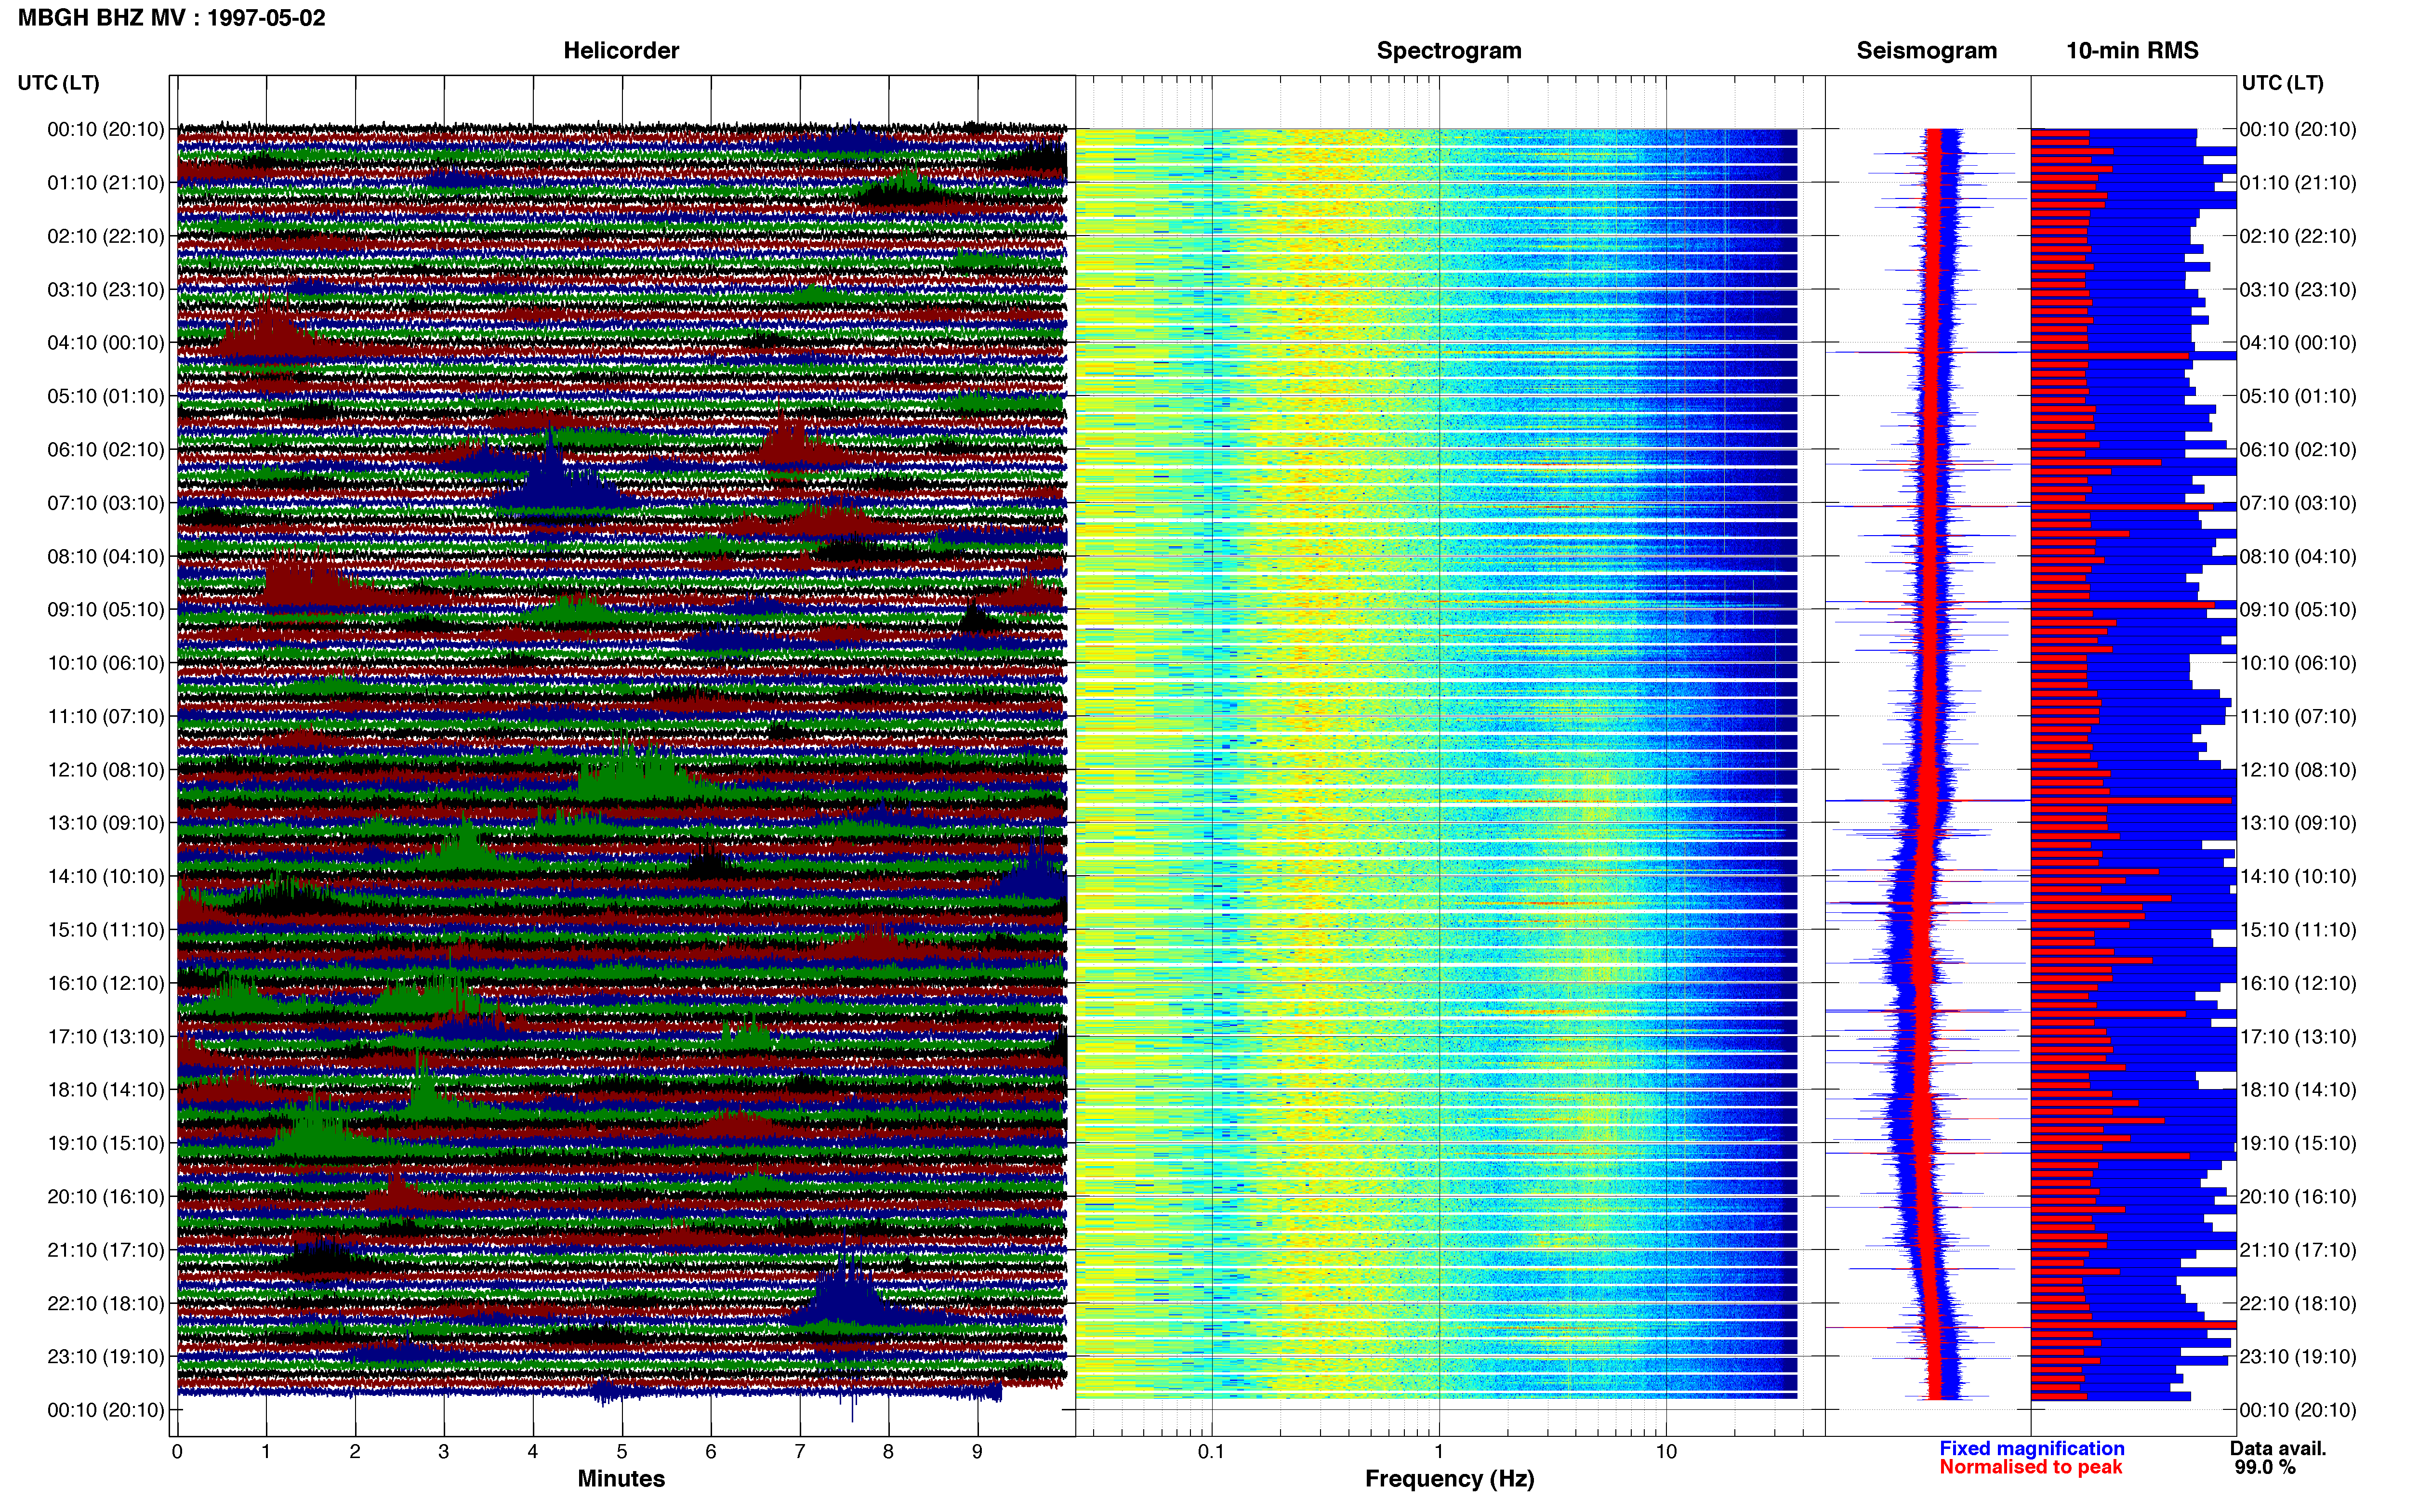This screenshot has height=1512, width=2418.
Task: Click the left time label '09:10 (05:10)'
Action: [106, 610]
